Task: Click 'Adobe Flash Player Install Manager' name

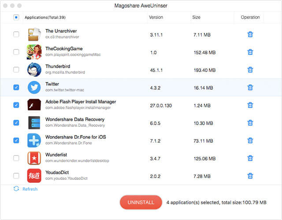Action: click(x=81, y=102)
